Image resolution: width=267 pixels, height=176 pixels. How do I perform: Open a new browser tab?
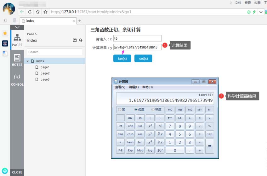point(80,21)
